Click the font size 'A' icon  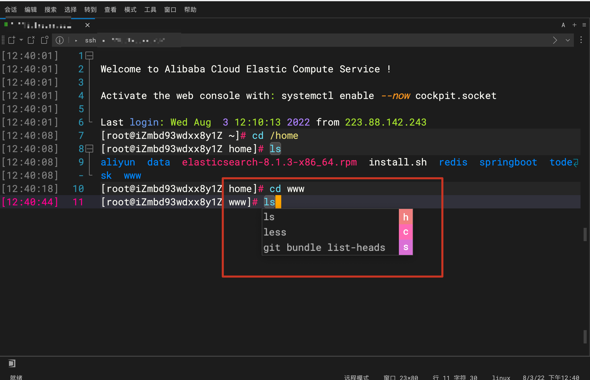[563, 25]
